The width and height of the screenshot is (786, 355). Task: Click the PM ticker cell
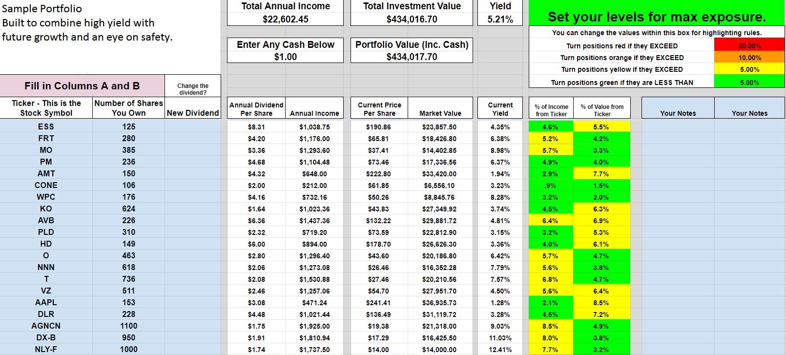pyautogui.click(x=46, y=162)
